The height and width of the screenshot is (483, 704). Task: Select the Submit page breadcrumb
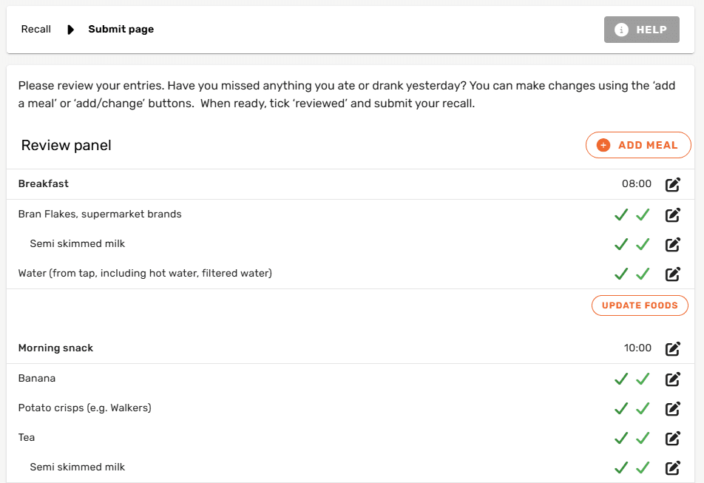coord(121,29)
